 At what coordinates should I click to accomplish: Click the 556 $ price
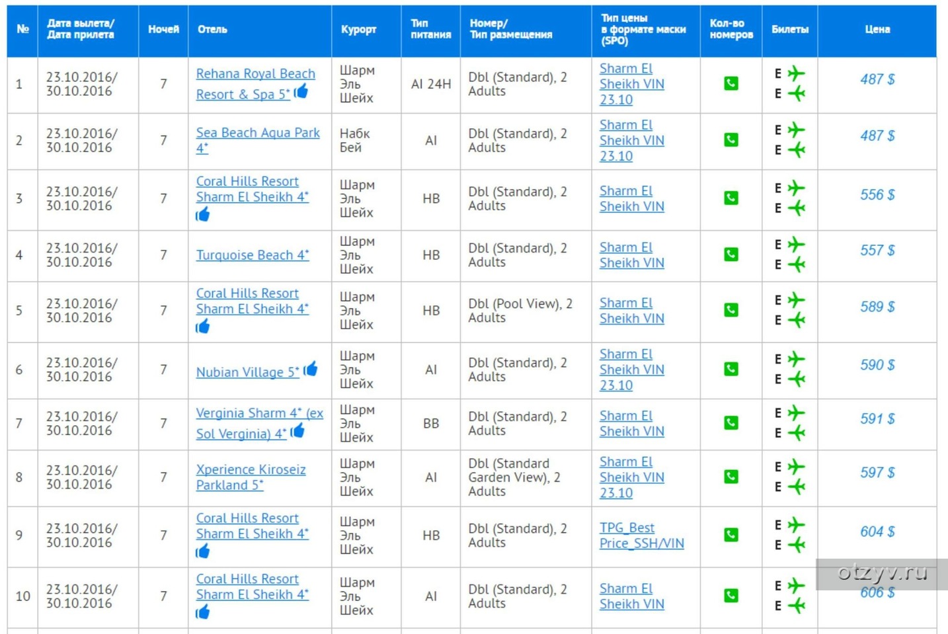pos(877,195)
